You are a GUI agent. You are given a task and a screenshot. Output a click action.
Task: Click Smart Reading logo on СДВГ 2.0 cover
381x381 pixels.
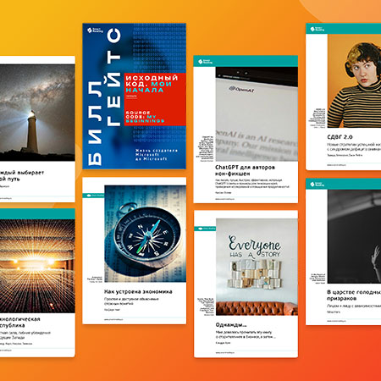tap(317, 29)
